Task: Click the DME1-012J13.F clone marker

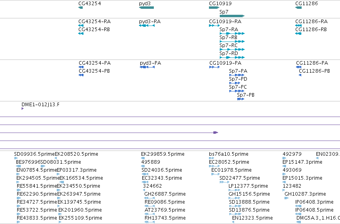Action: click(x=22, y=109)
